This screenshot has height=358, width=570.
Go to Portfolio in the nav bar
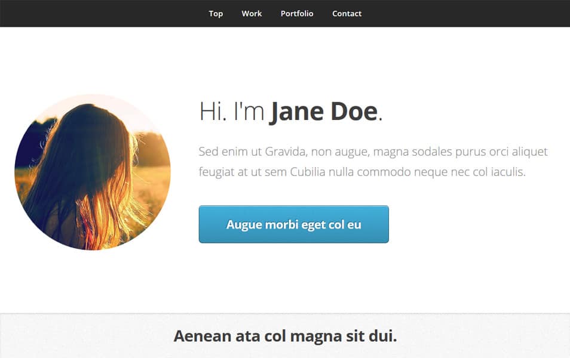pos(297,14)
